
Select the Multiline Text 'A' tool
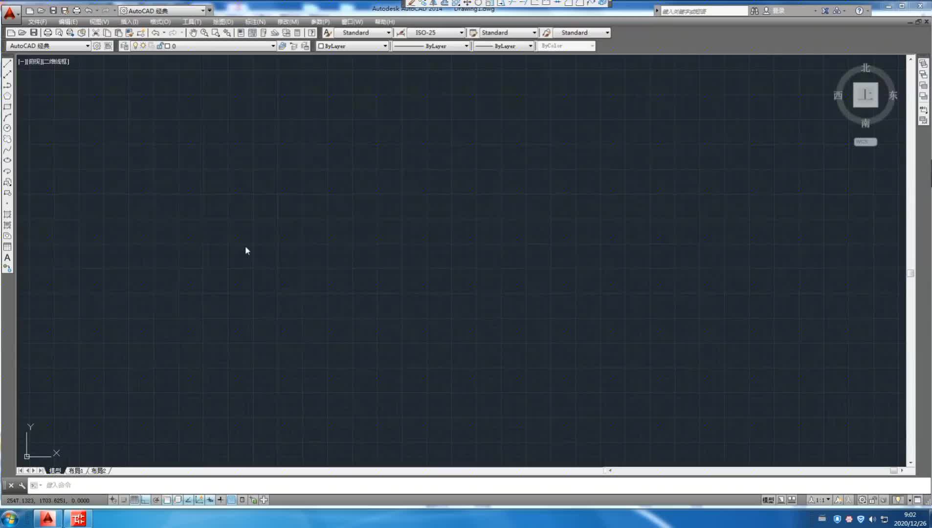(x=7, y=258)
